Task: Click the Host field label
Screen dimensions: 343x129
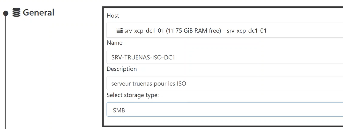Action: (113, 16)
